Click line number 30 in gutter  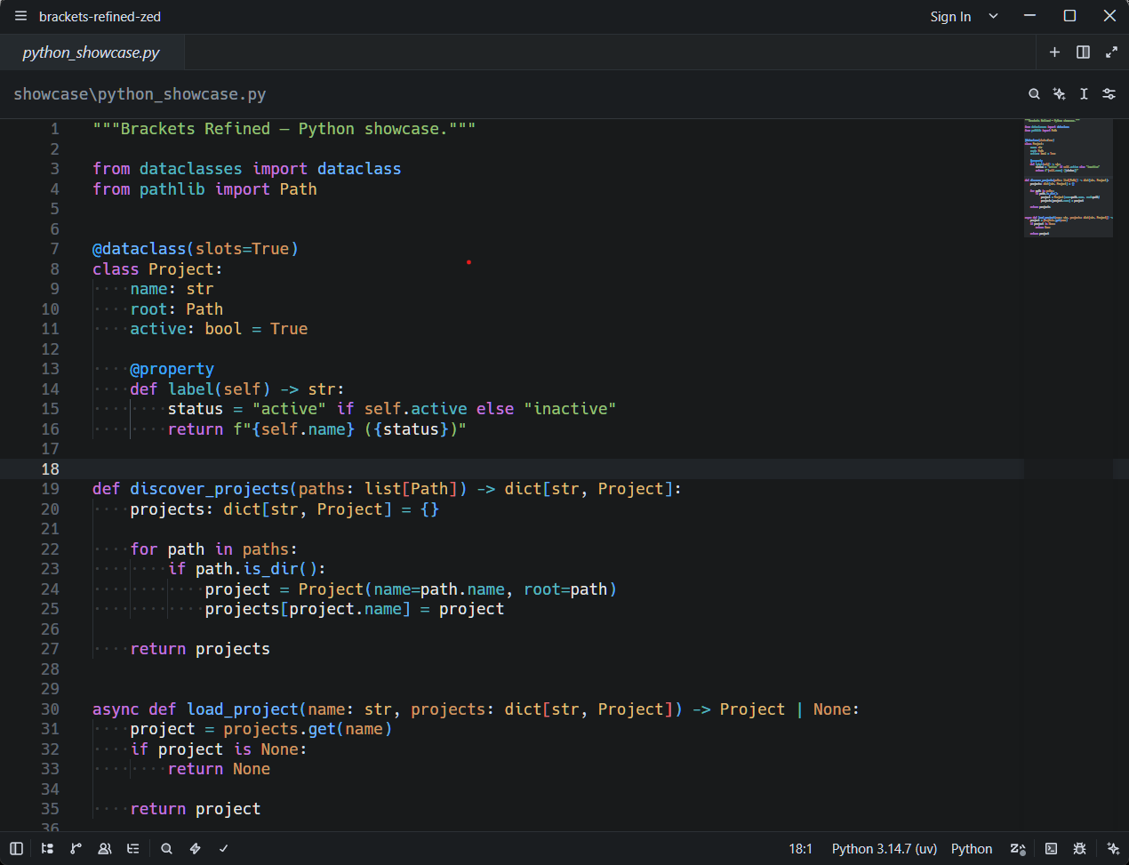point(50,709)
